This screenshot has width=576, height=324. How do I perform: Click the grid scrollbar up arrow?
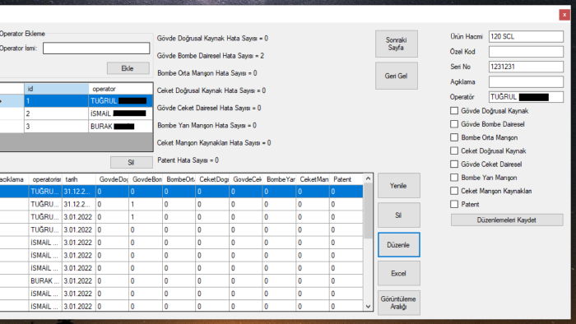[x=368, y=178]
